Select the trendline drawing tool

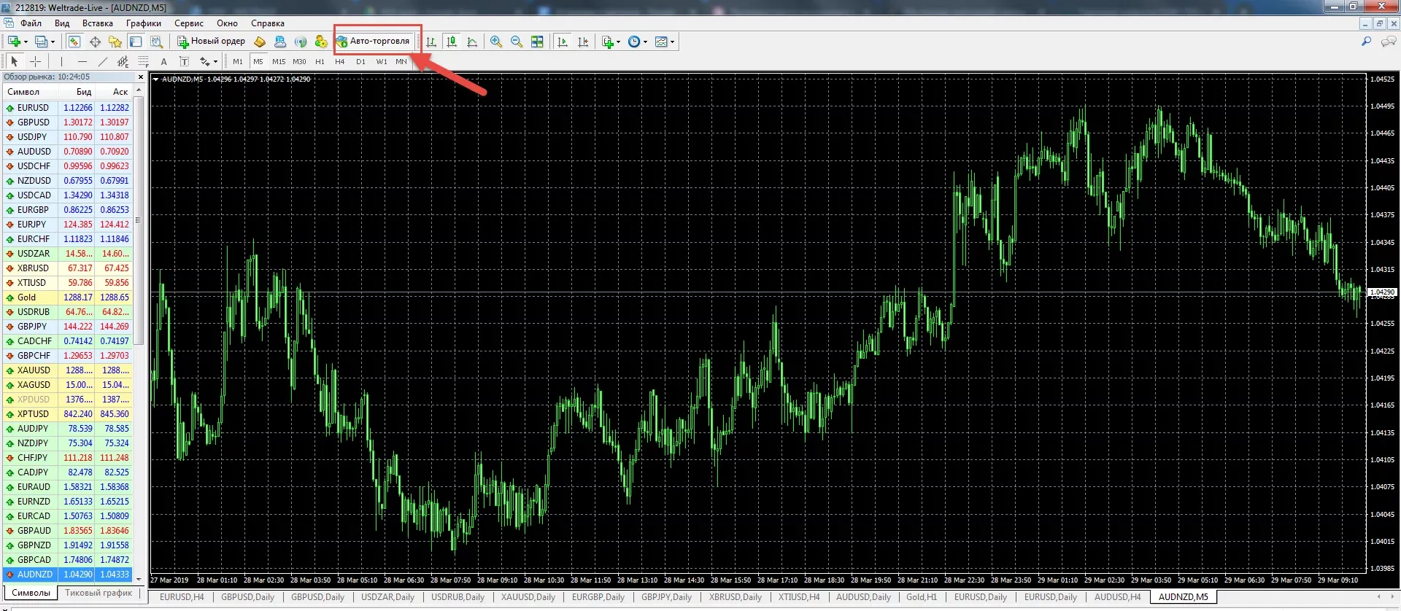point(103,61)
